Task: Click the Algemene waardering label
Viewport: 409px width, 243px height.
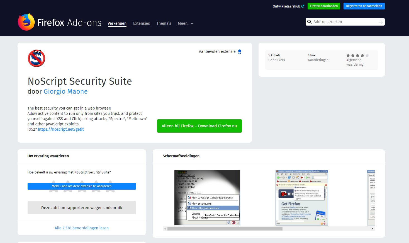Action: click(x=355, y=62)
